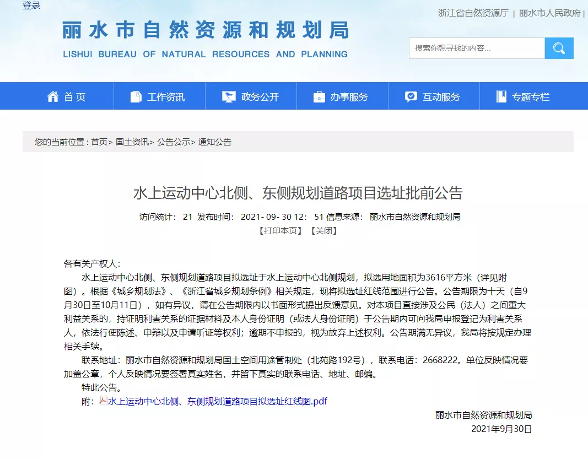Select the 办事服务 menu item
This screenshot has height=459, width=588.
pyautogui.click(x=349, y=97)
